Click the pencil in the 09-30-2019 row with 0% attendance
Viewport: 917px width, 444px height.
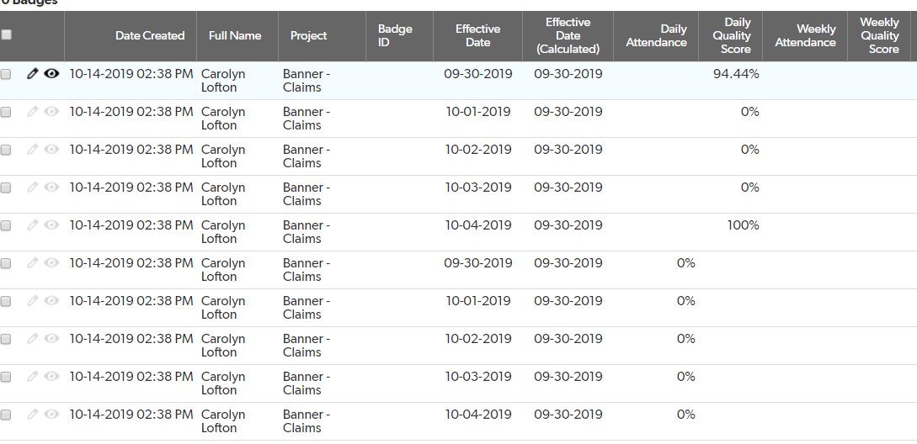point(33,263)
